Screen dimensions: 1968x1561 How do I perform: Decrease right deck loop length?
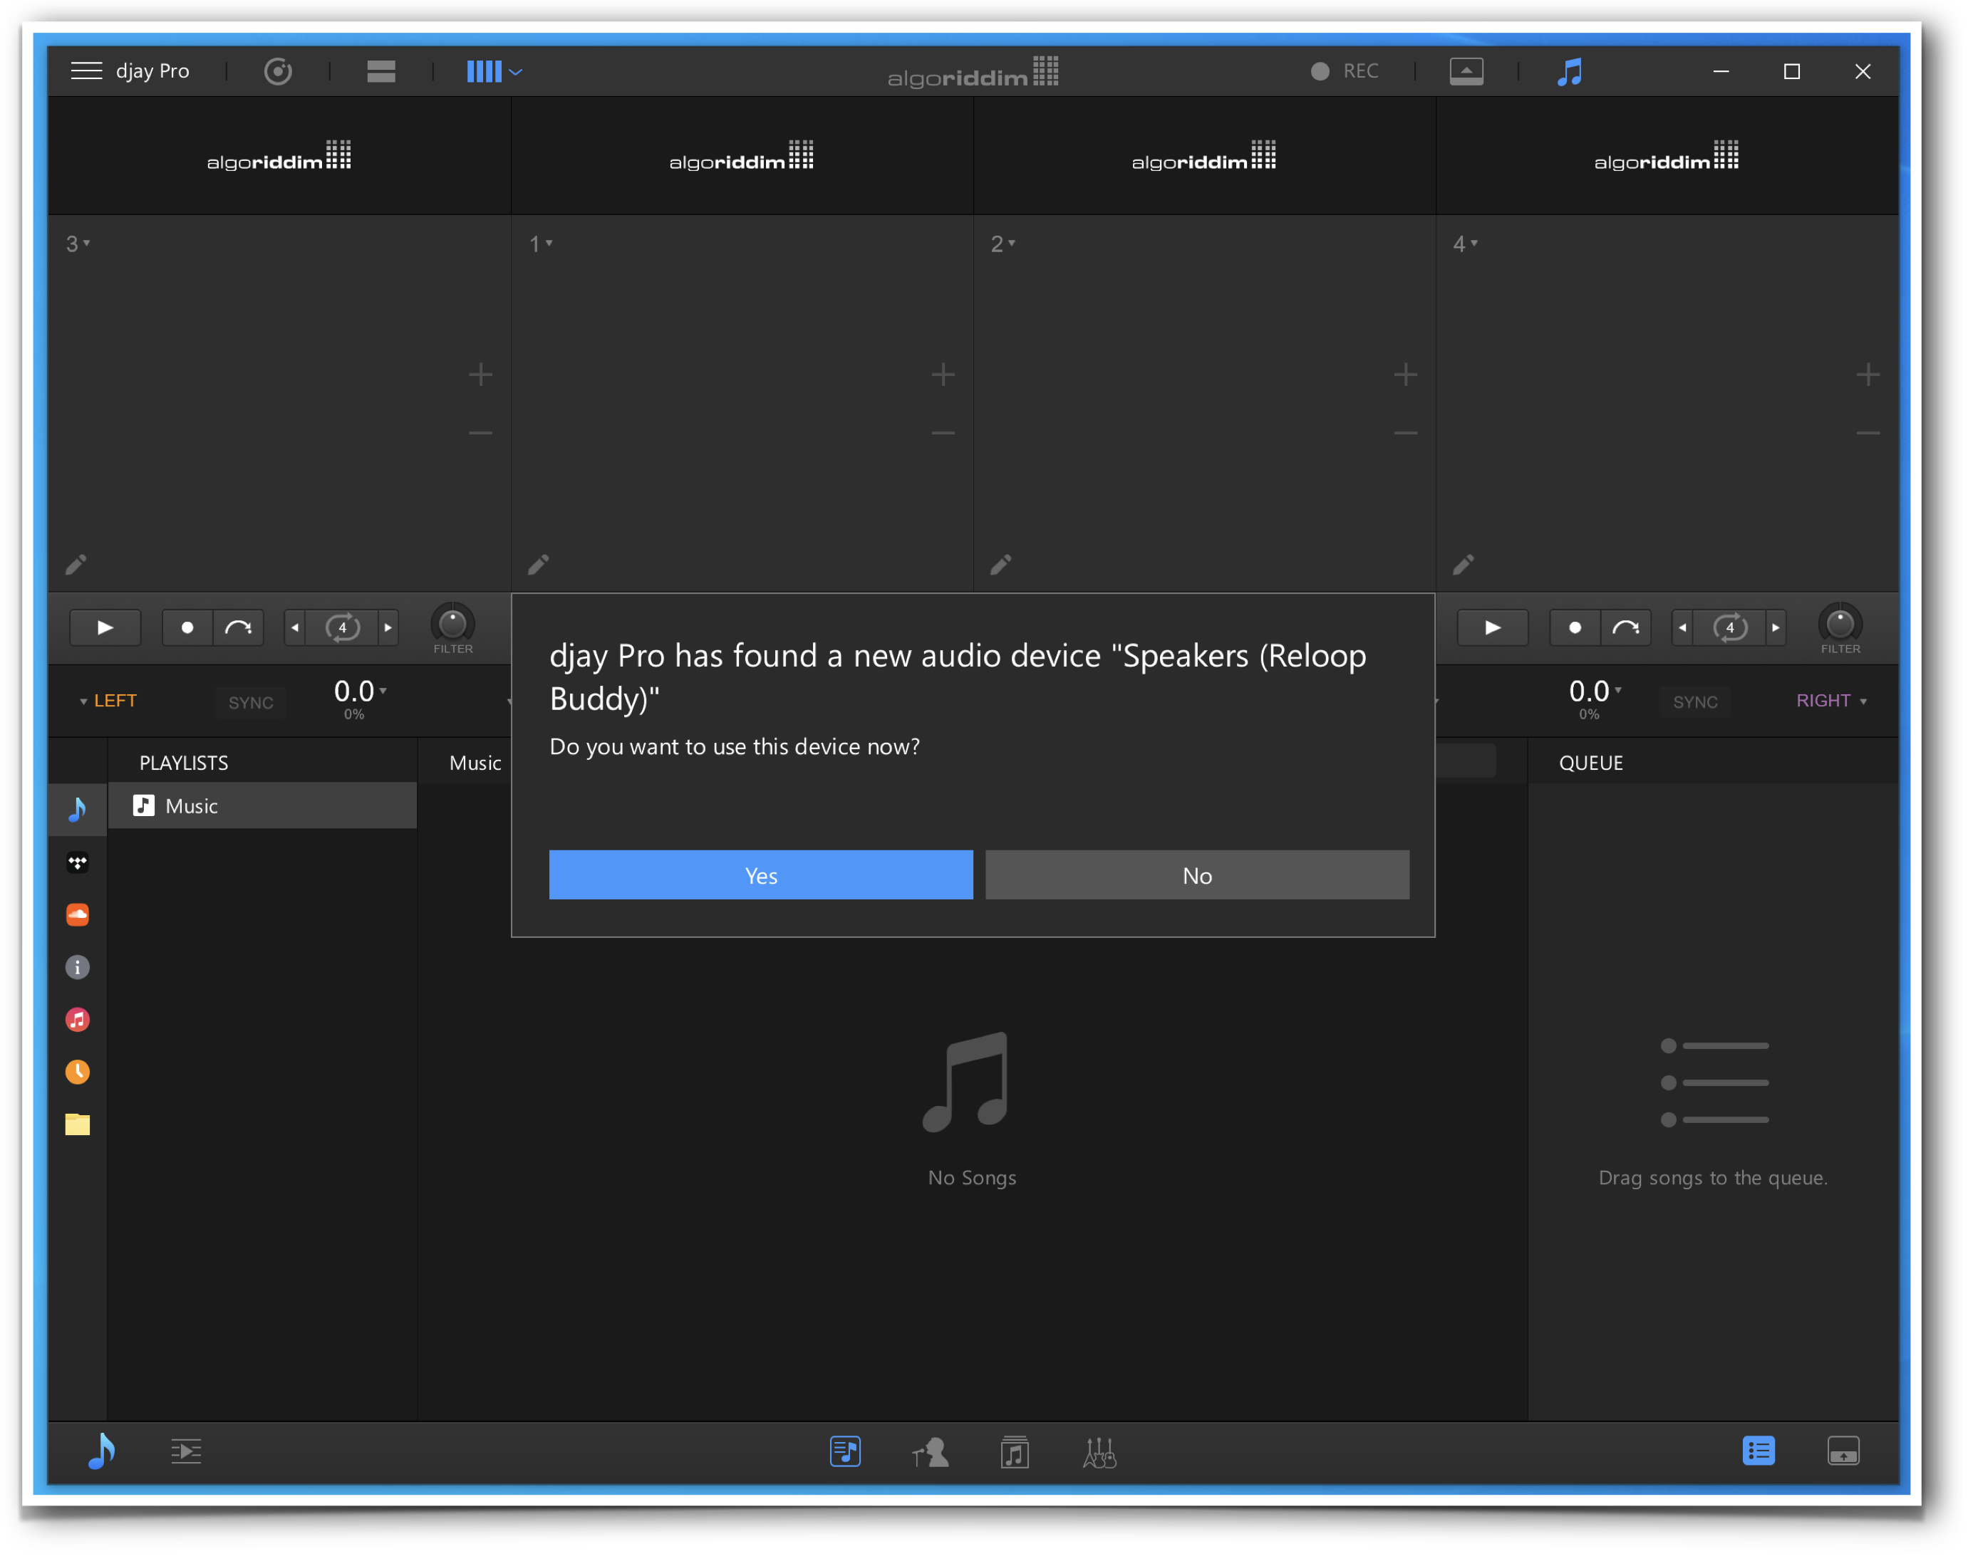1682,627
